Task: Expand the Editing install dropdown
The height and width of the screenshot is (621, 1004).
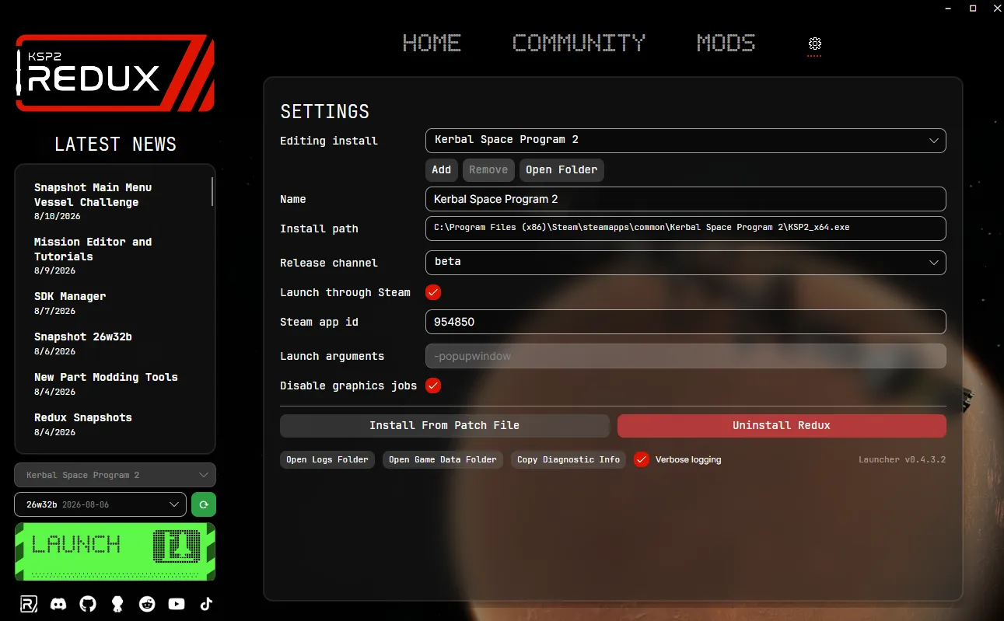Action: (686, 140)
